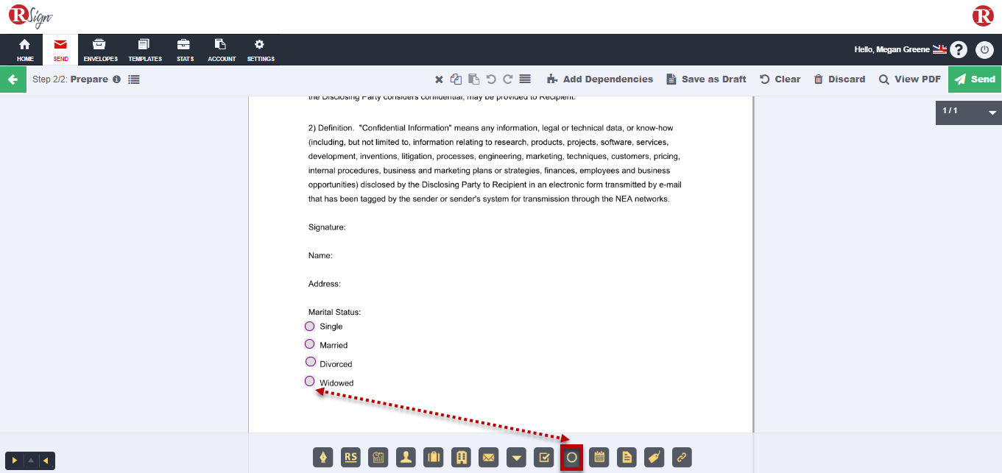Select the Married radio button

(x=310, y=344)
